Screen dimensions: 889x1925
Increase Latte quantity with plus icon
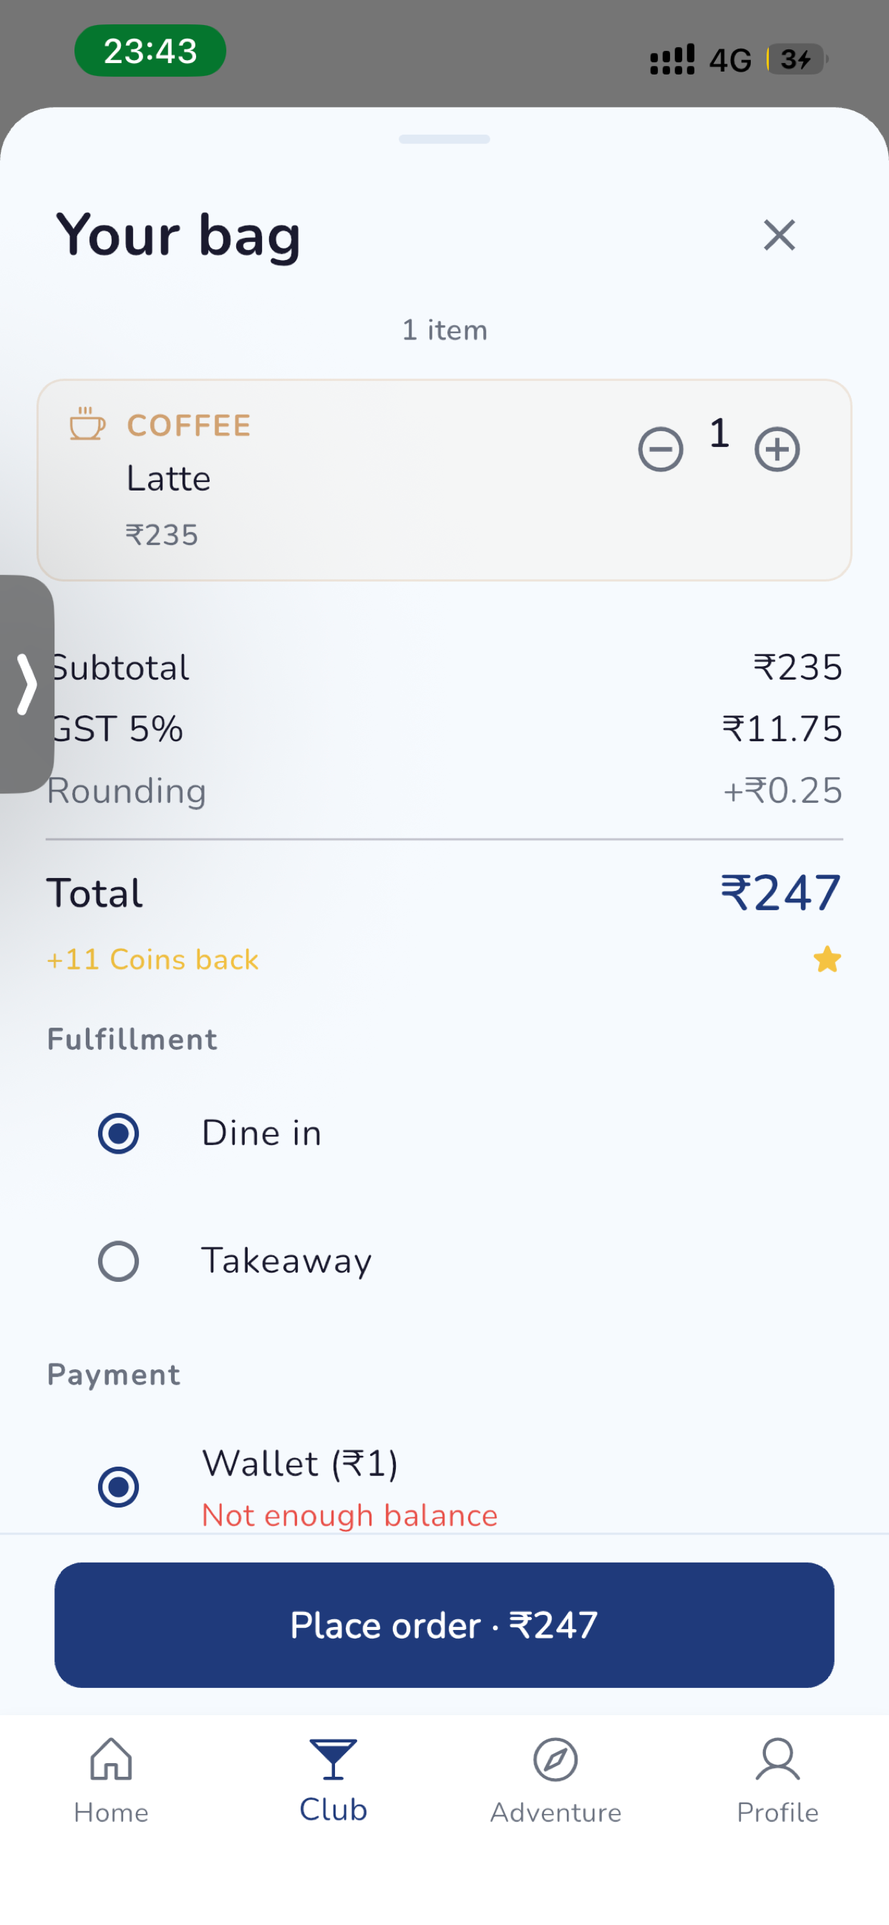tap(777, 449)
